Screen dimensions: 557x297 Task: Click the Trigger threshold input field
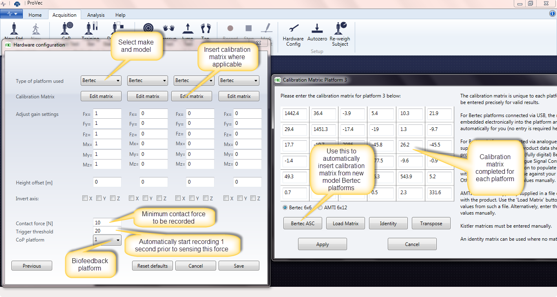[107, 231]
